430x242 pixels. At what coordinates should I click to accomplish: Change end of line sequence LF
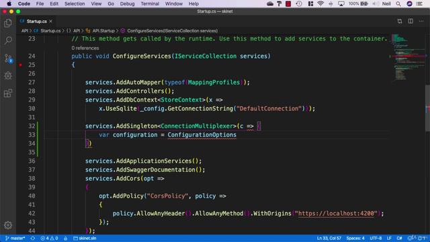tap(389, 238)
